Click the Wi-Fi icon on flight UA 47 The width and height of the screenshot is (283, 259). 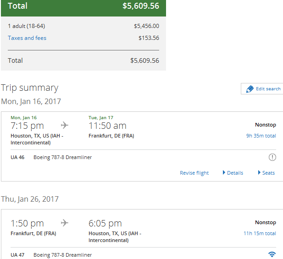click(272, 254)
